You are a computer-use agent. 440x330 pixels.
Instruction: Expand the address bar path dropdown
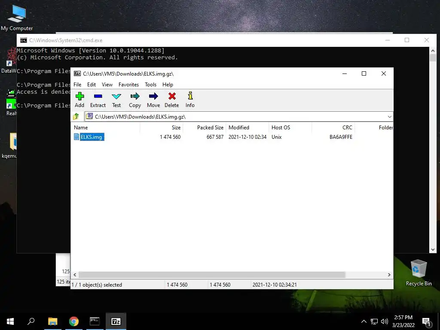(x=389, y=117)
